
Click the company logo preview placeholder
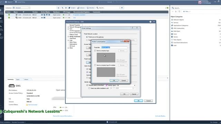tap(106, 58)
